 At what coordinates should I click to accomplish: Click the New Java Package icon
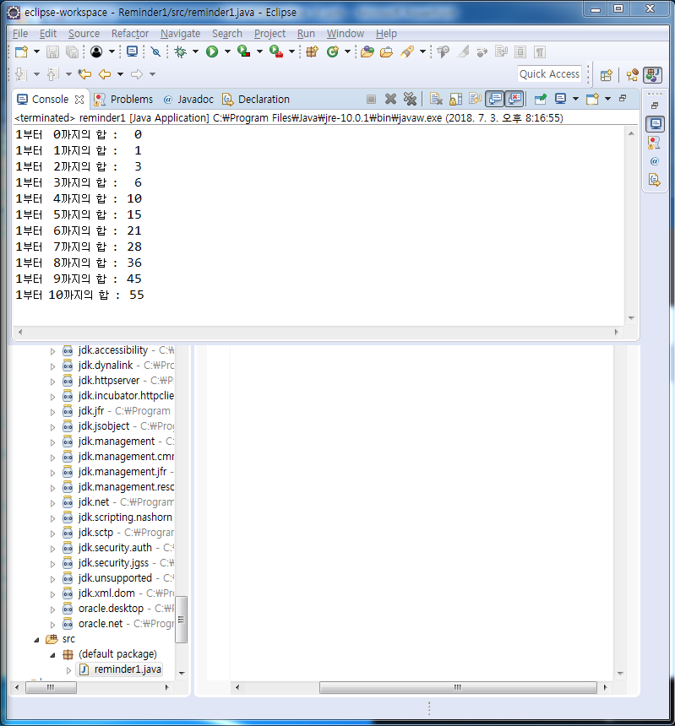(x=313, y=51)
